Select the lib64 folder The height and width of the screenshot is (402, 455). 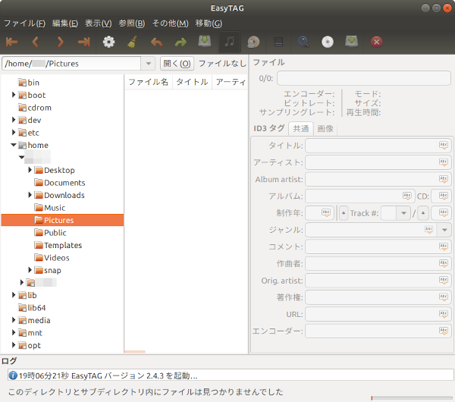tap(36, 307)
